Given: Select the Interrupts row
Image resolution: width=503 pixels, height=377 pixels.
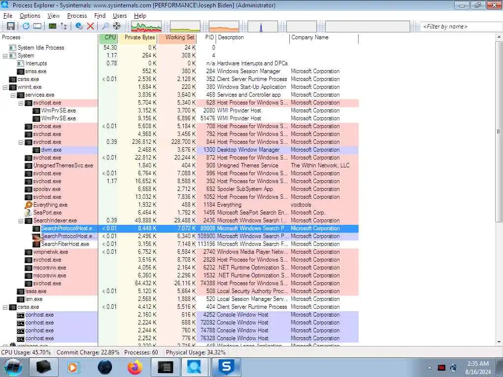Looking at the screenshot, I should (x=179, y=63).
